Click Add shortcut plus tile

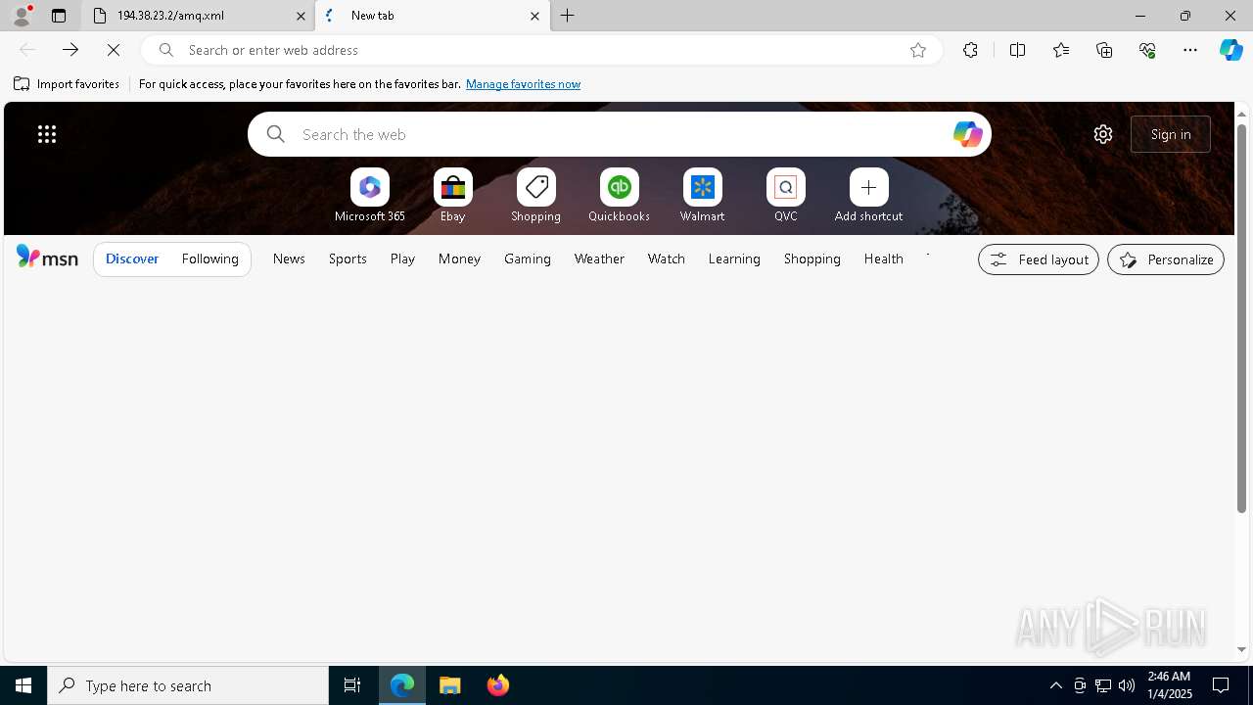tap(869, 195)
